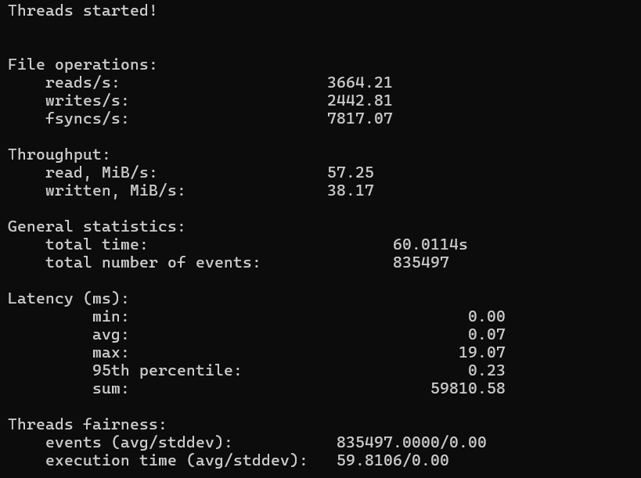The image size is (641, 478).
Task: Click the events count 835497
Action: (420, 262)
